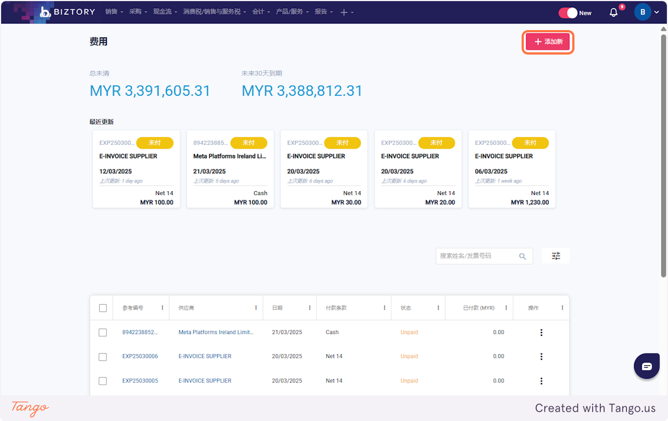The image size is (668, 421).
Task: Click MYR 3,388,812.31 due amount
Action: 302,91
